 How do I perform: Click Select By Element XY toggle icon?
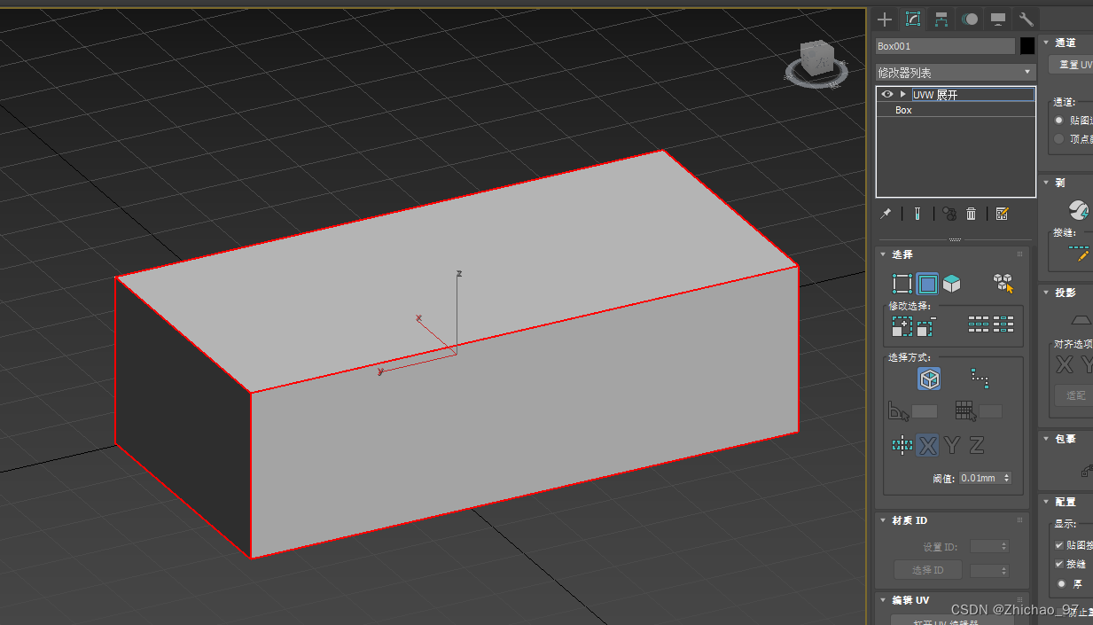(x=1003, y=283)
